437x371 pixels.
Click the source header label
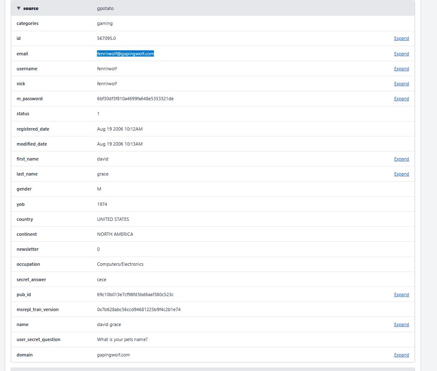pos(31,8)
